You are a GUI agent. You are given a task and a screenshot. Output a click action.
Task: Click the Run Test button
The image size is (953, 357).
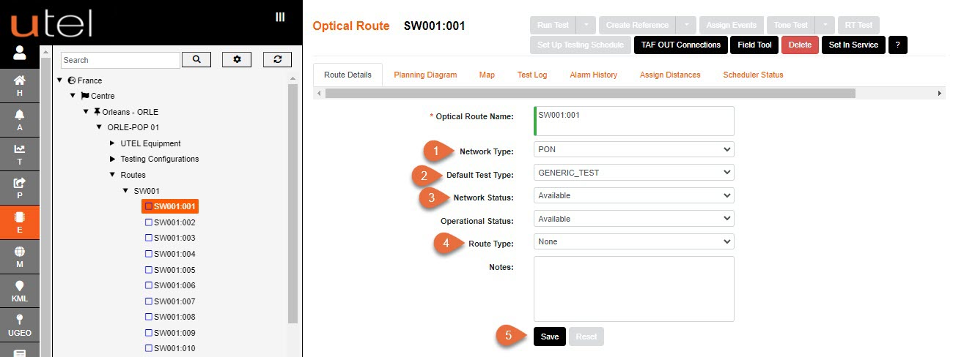(553, 25)
